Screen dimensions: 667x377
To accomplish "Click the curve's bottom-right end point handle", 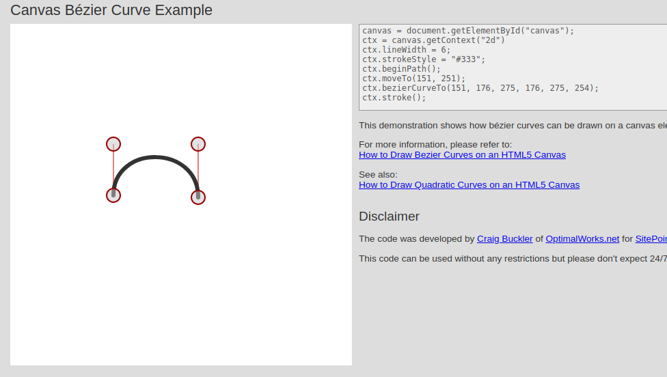I will pos(198,197).
